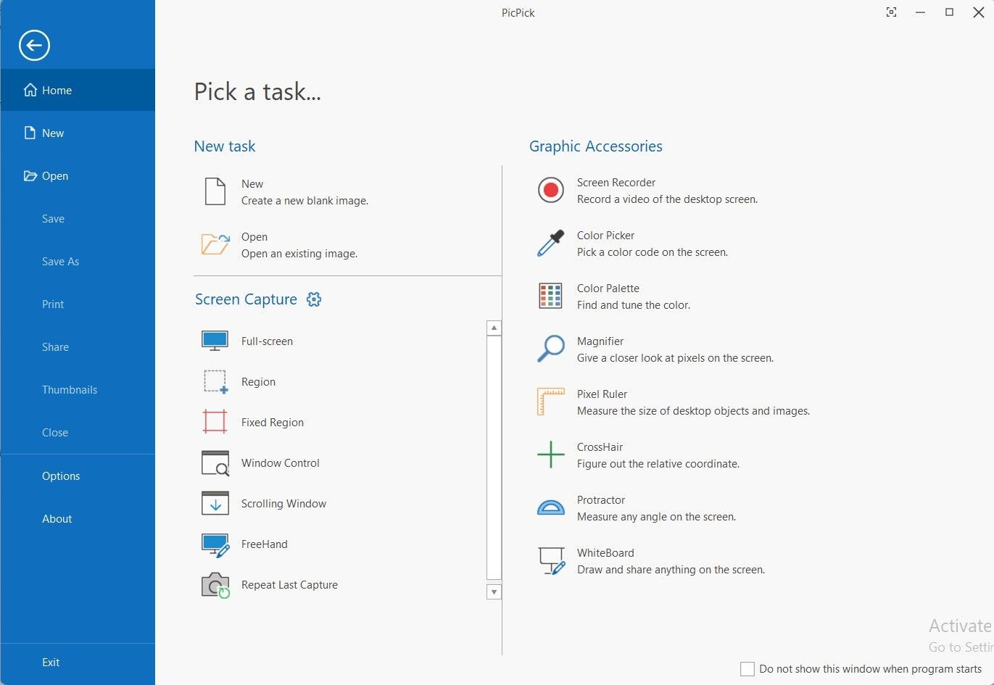994x685 pixels.
Task: Click the capture-focus icon in title bar
Action: [892, 12]
